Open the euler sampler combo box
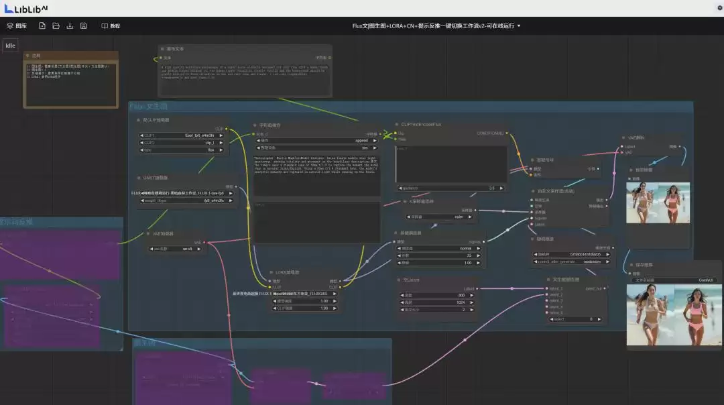This screenshot has height=405, width=724. [x=439, y=217]
